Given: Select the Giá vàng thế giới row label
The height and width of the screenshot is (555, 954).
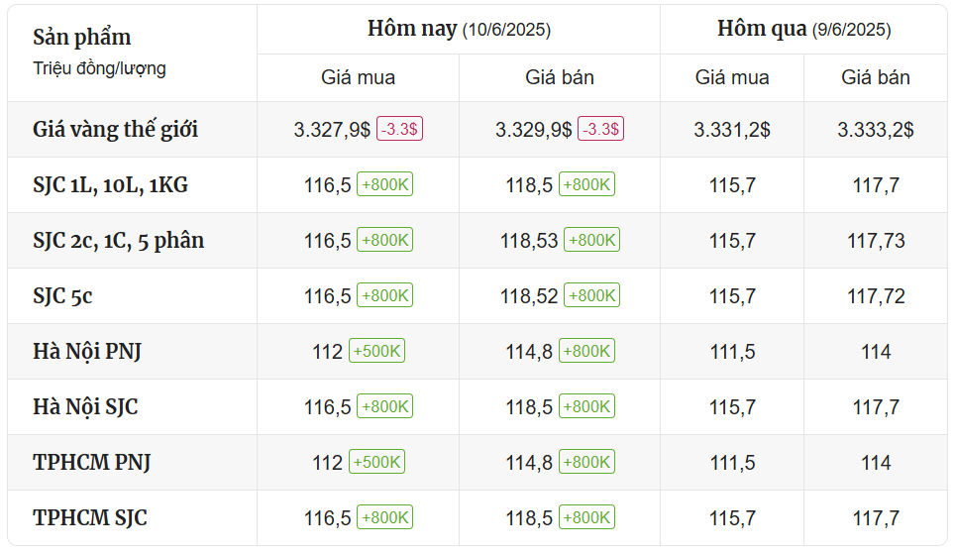Looking at the screenshot, I should (x=116, y=129).
